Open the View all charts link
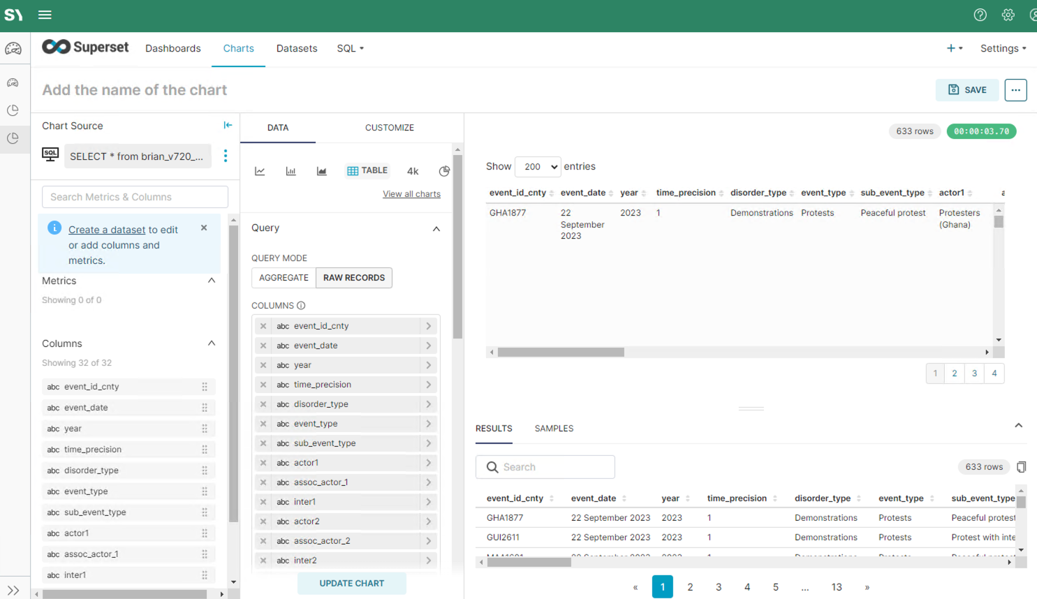Screen dimensions: 1037x599 [x=411, y=194]
